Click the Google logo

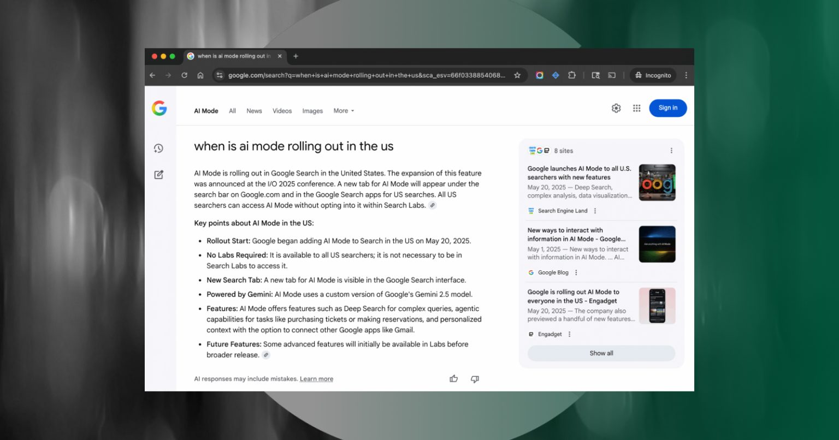[159, 108]
